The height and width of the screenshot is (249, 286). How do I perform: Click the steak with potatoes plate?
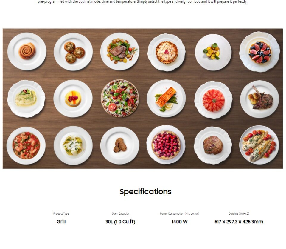pos(120,51)
